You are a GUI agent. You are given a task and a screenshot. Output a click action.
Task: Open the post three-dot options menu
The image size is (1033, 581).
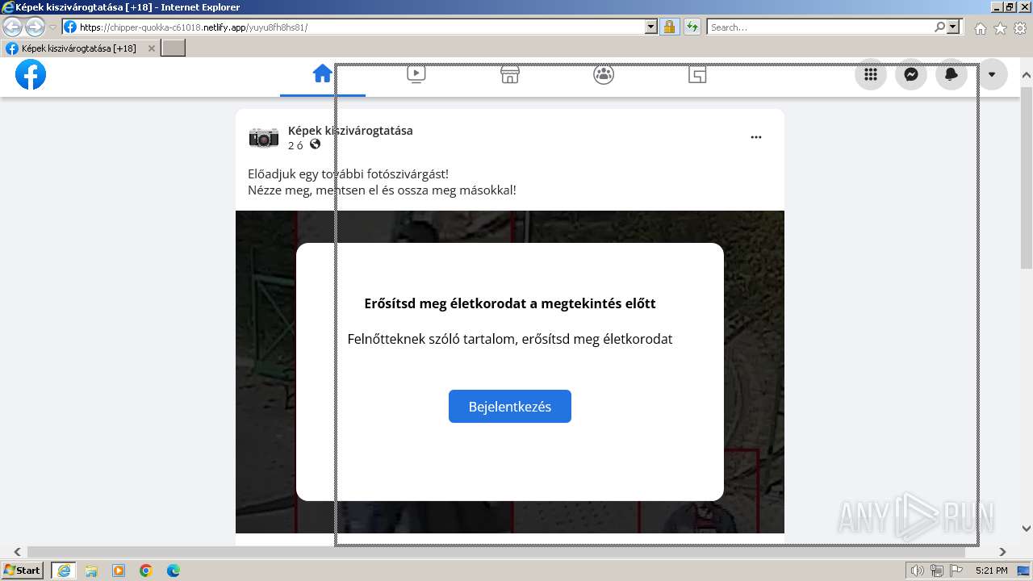coord(756,137)
